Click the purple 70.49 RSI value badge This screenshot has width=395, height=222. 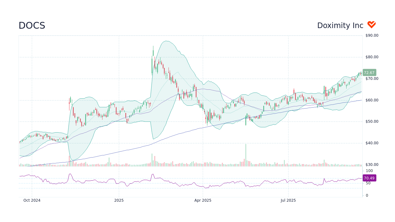(369, 178)
